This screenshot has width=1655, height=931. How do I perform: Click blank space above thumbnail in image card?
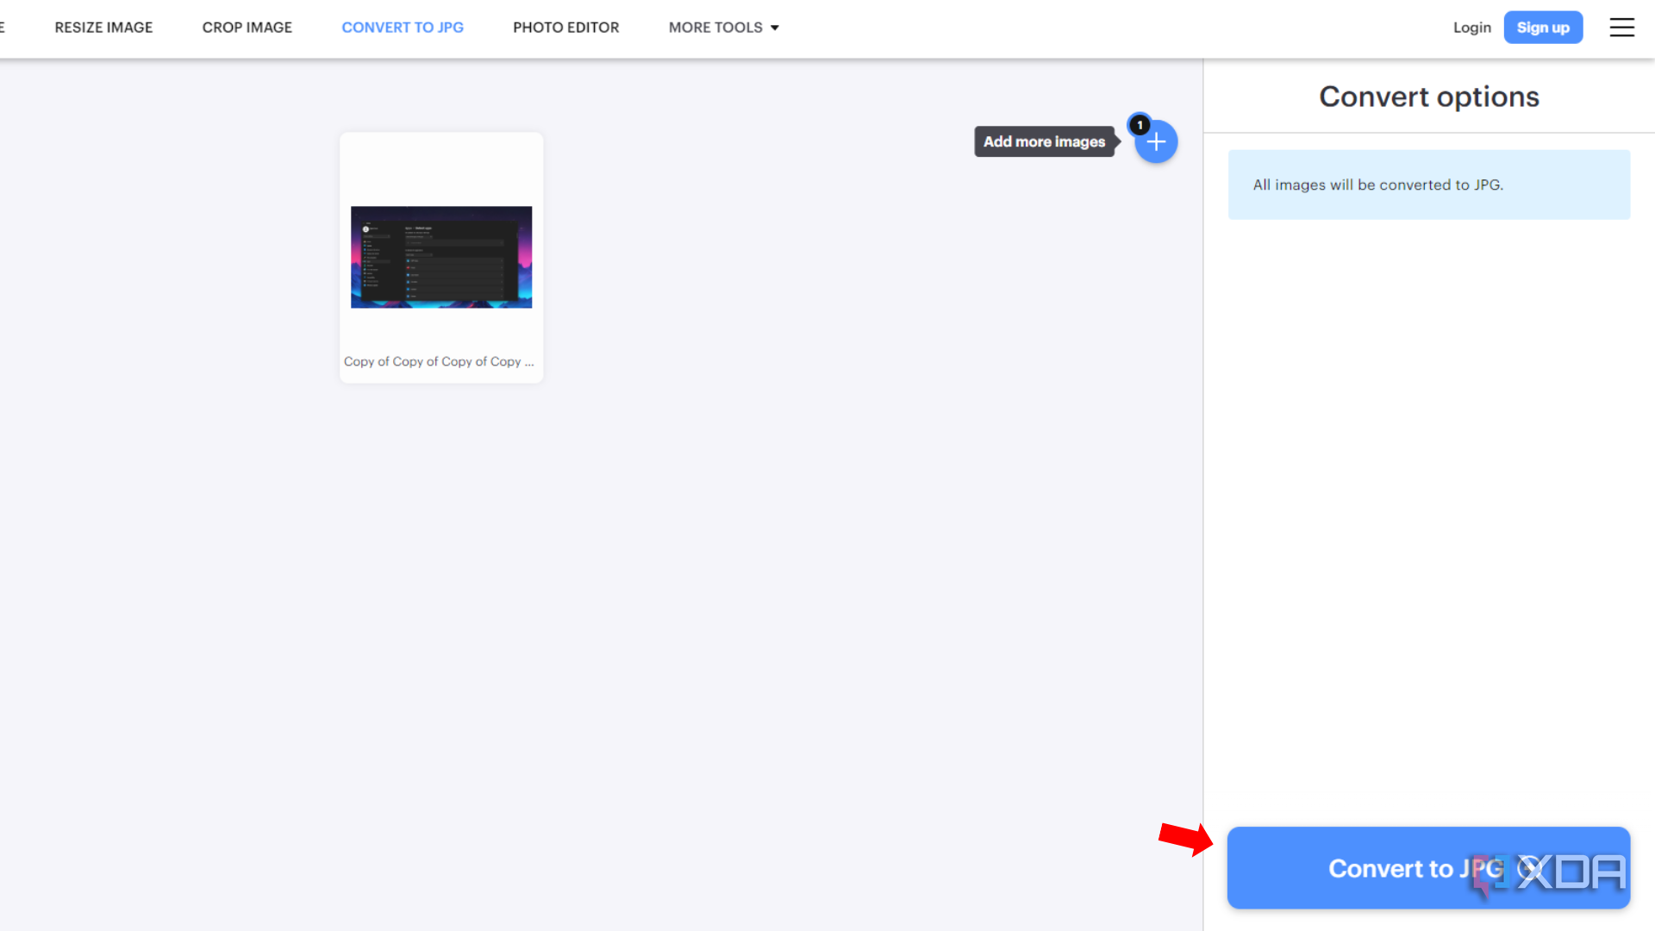pos(441,168)
